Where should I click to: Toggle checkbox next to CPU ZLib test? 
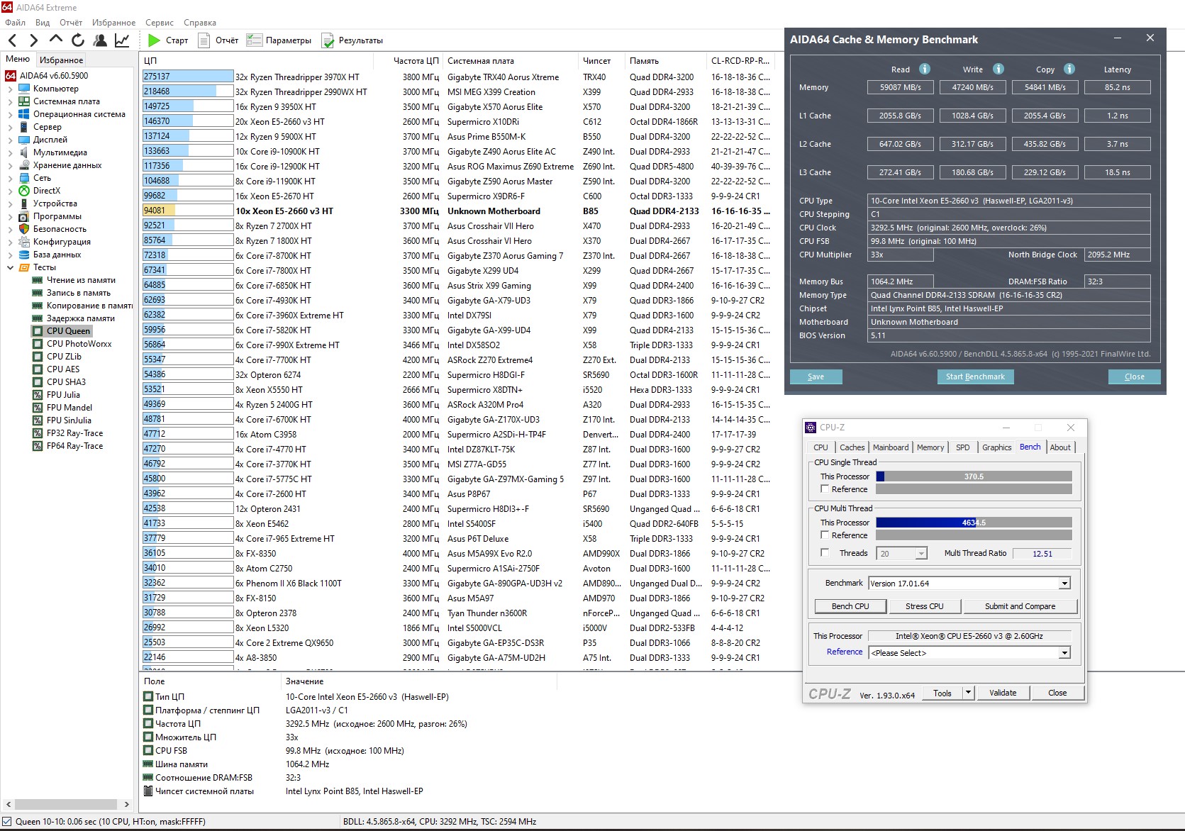coord(38,357)
